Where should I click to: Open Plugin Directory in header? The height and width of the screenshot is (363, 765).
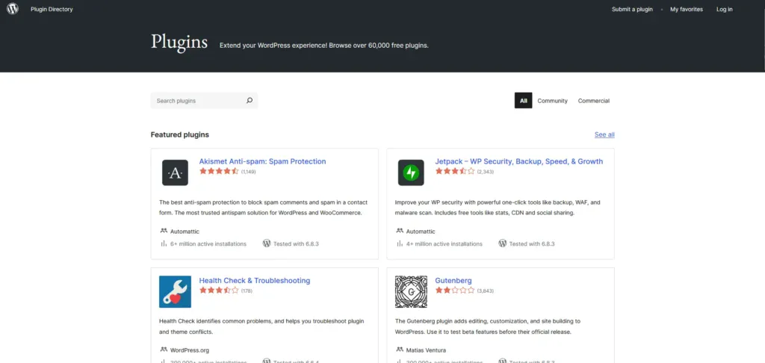tap(52, 9)
